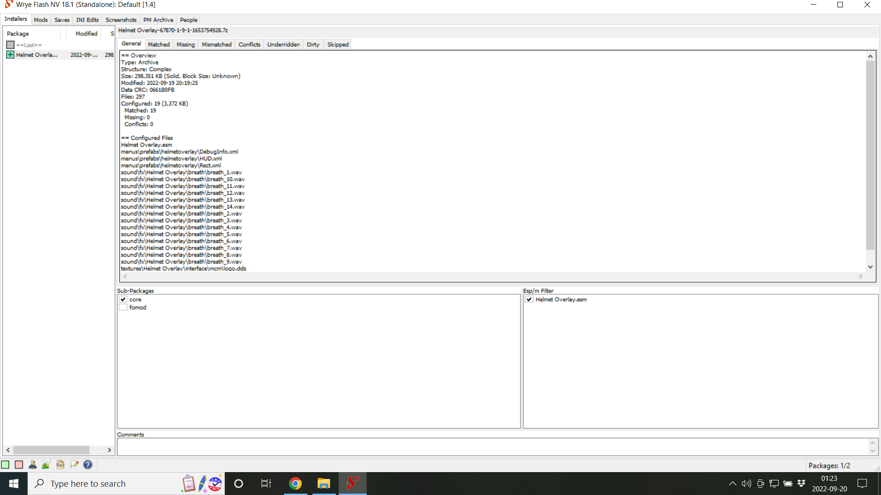This screenshot has height=495, width=881.
Task: Select the Helmet Overla... package row
Action: point(59,55)
